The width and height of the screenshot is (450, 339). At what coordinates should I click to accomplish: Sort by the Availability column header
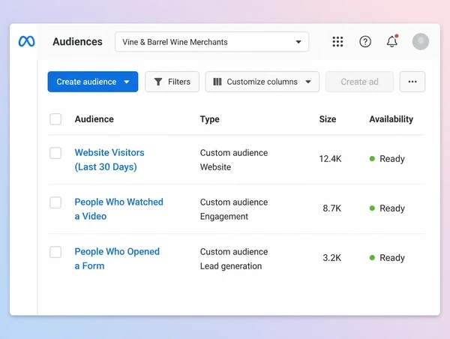[x=391, y=119]
